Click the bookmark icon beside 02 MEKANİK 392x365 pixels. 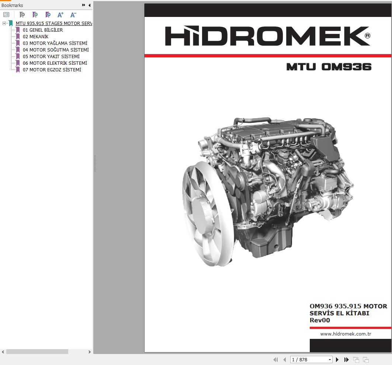tap(18, 36)
